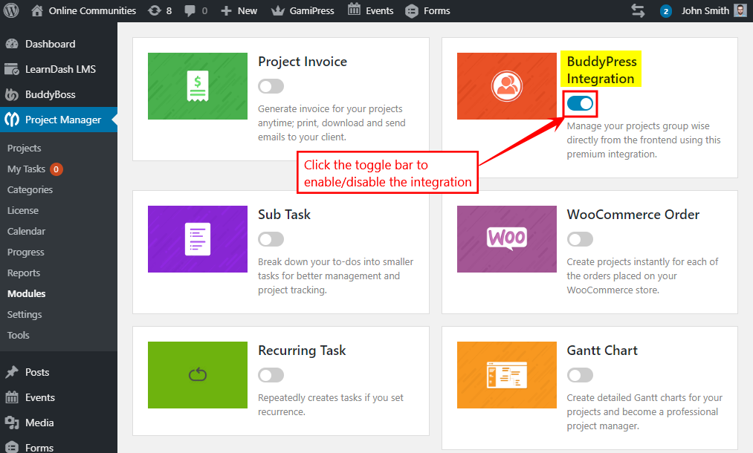
Task: Disable the BuddyPress Integration toggle
Action: click(x=579, y=103)
